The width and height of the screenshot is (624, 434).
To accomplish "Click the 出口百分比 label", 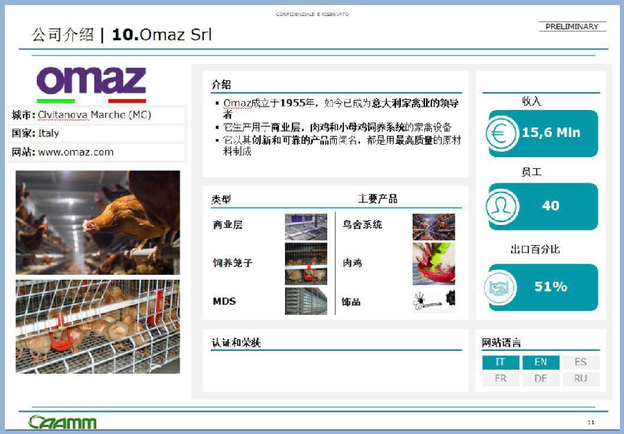I will pyautogui.click(x=535, y=249).
